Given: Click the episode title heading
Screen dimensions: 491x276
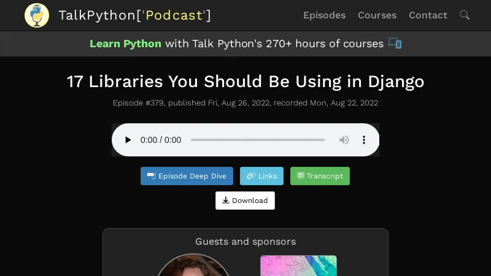Looking at the screenshot, I should [245, 82].
